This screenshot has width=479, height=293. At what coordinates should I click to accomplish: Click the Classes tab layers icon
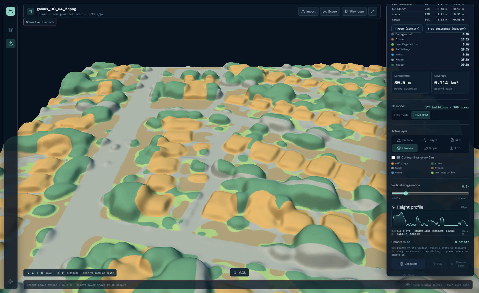[x=399, y=148]
